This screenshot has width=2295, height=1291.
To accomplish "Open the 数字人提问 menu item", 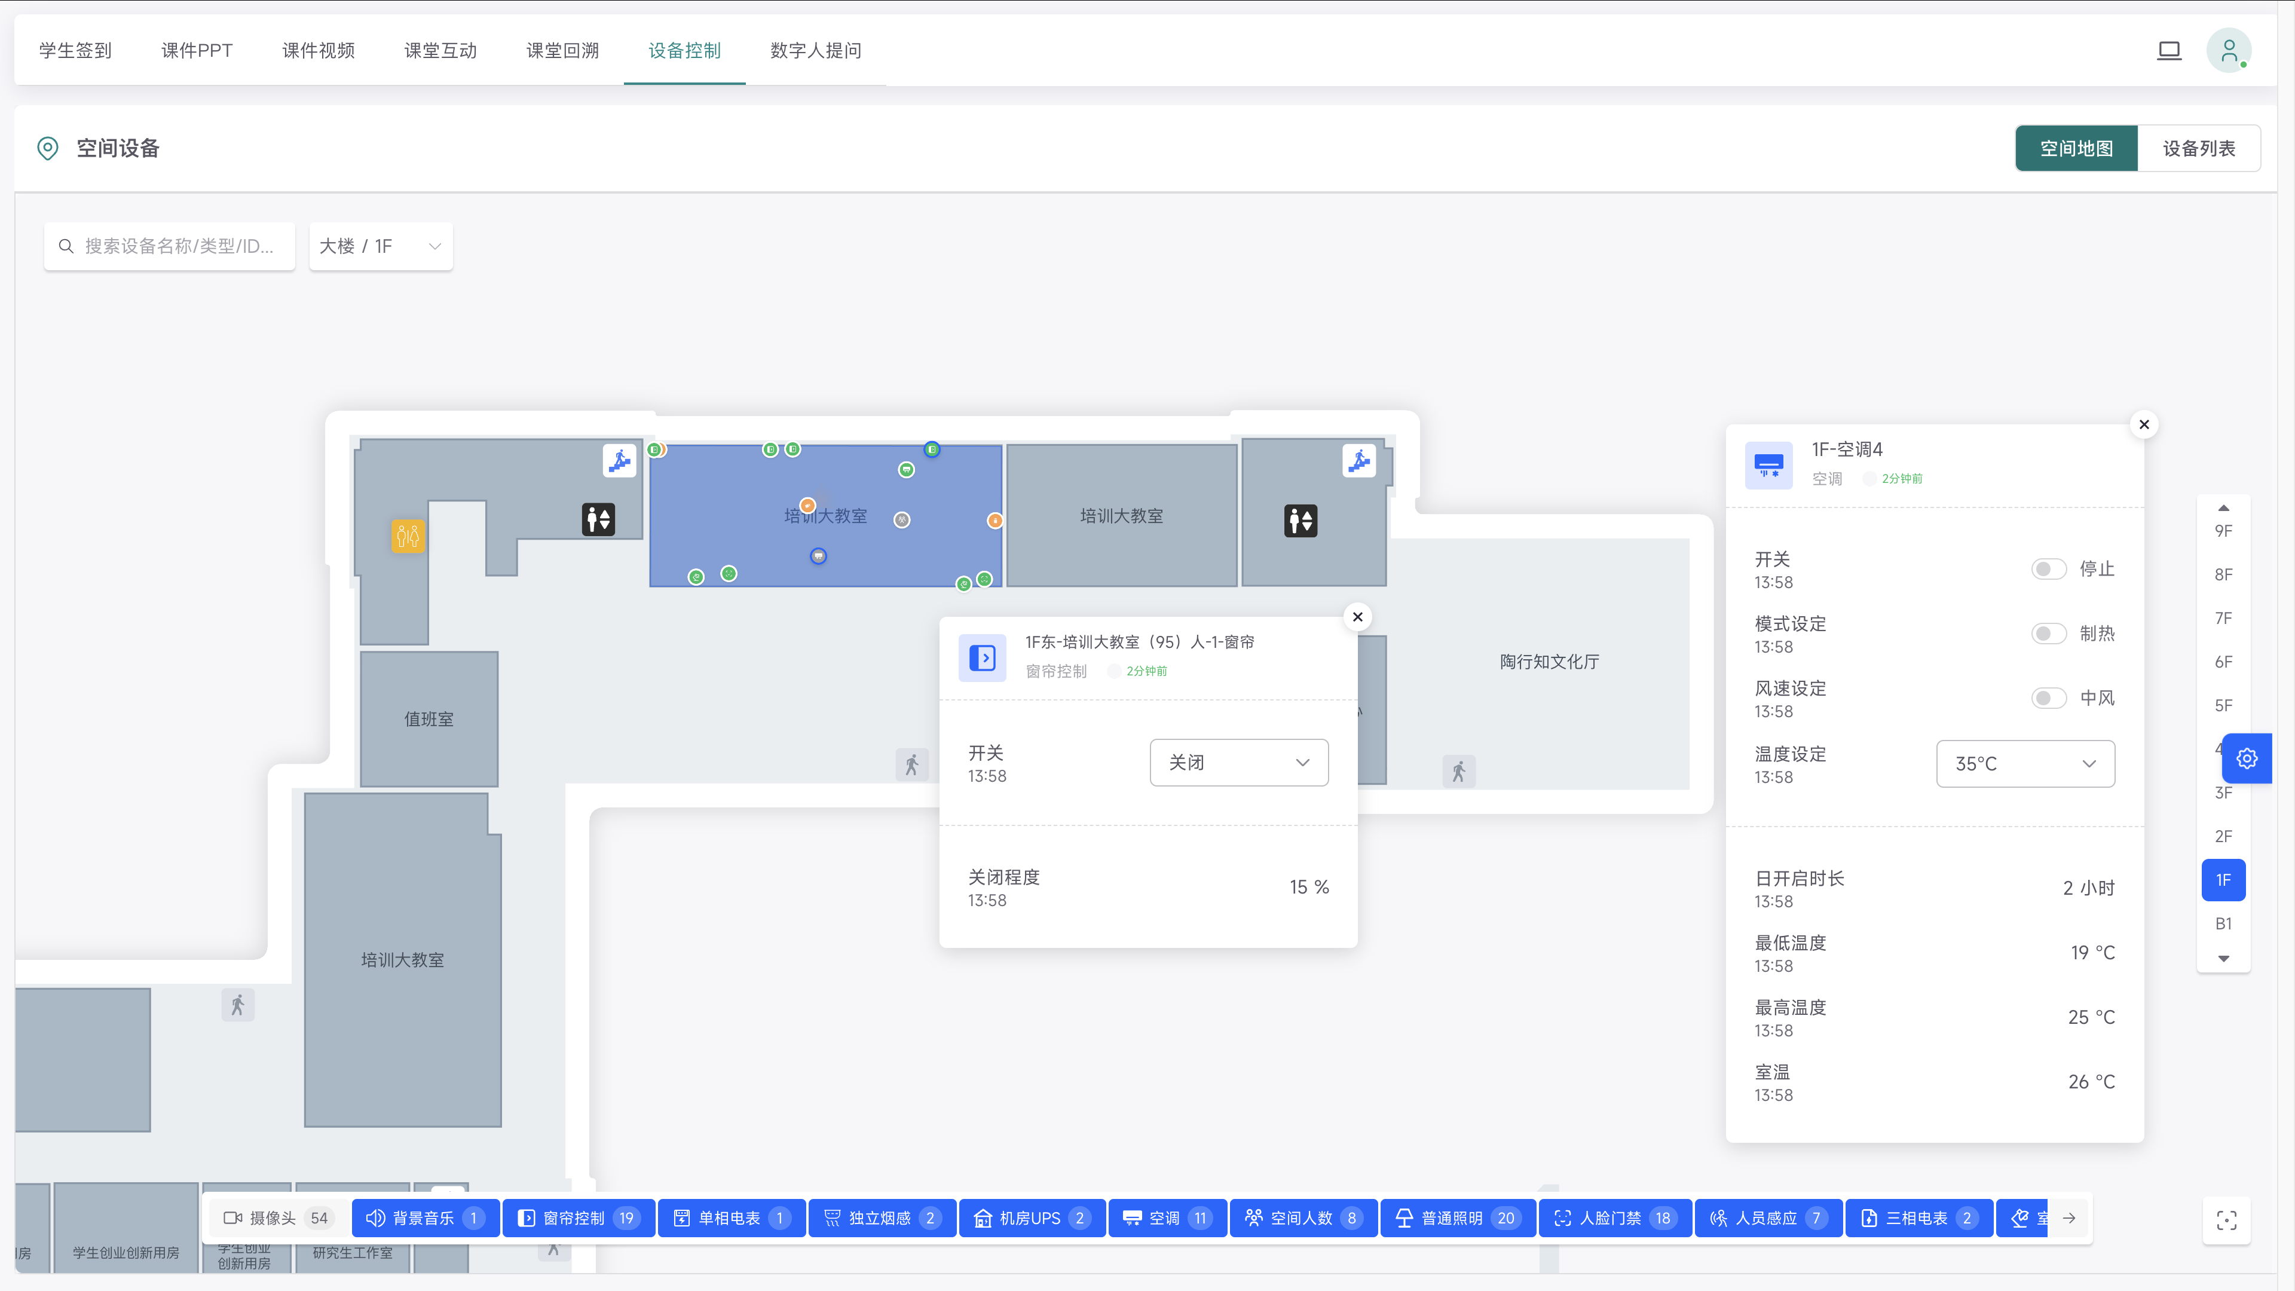I will [x=814, y=51].
